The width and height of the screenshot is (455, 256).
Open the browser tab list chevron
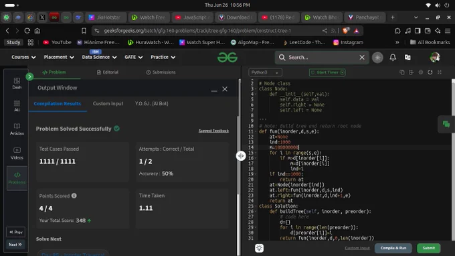(x=416, y=17)
